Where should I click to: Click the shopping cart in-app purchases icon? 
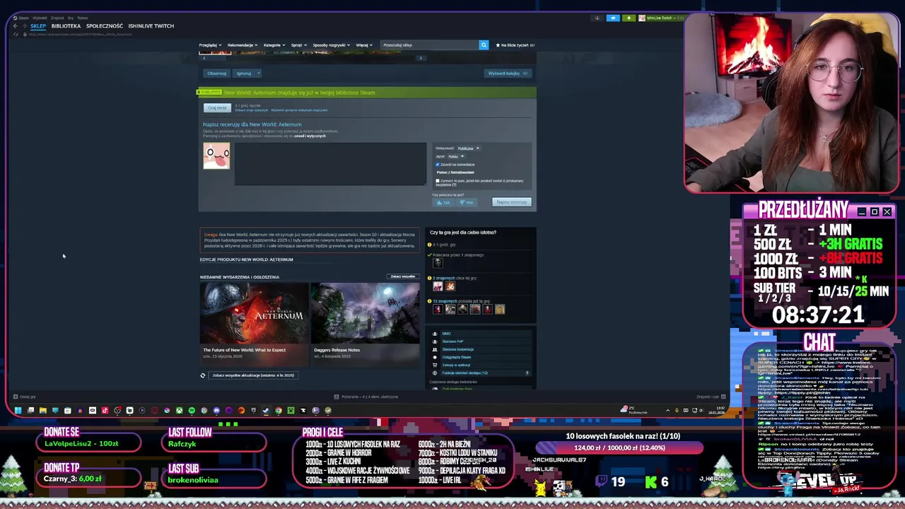(x=435, y=365)
